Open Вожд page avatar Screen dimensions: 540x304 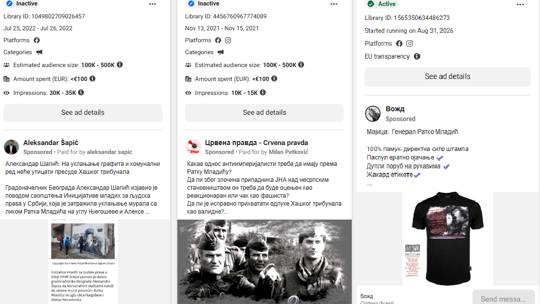(373, 114)
